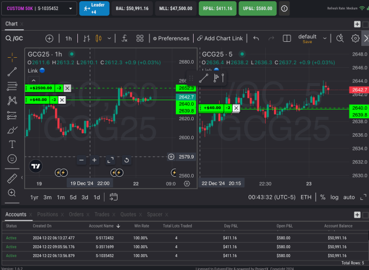This screenshot has height=270, width=369.
Task: Reset the 1h chart view
Action: [126, 160]
